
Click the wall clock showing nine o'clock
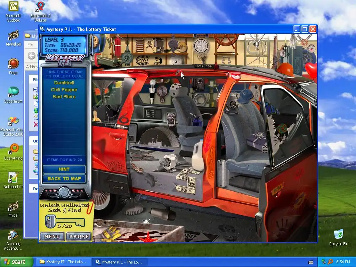(x=201, y=46)
